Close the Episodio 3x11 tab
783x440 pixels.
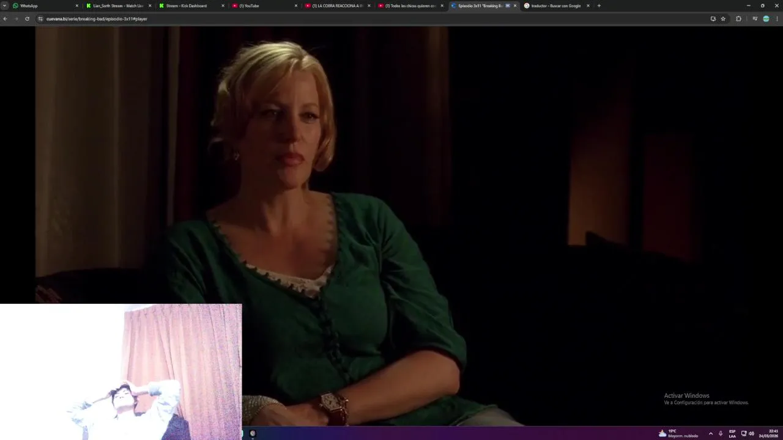pos(515,5)
